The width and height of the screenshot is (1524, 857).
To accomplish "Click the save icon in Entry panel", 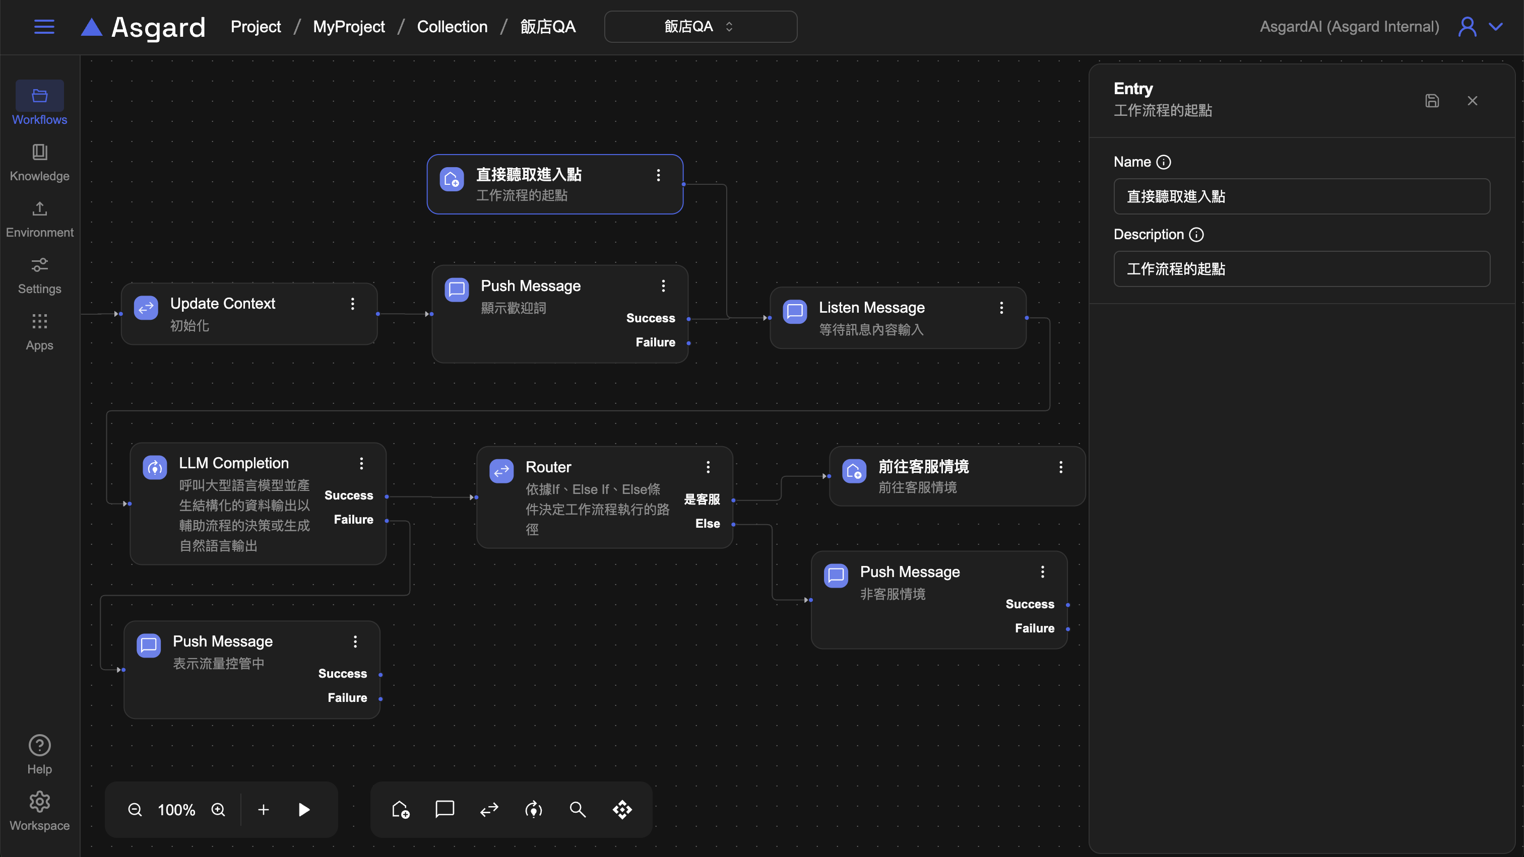I will point(1432,101).
